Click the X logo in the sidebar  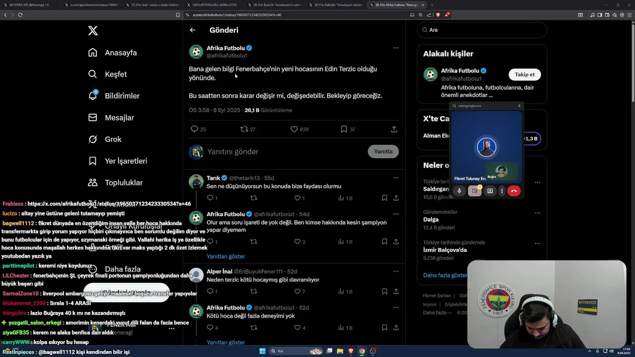93,31
